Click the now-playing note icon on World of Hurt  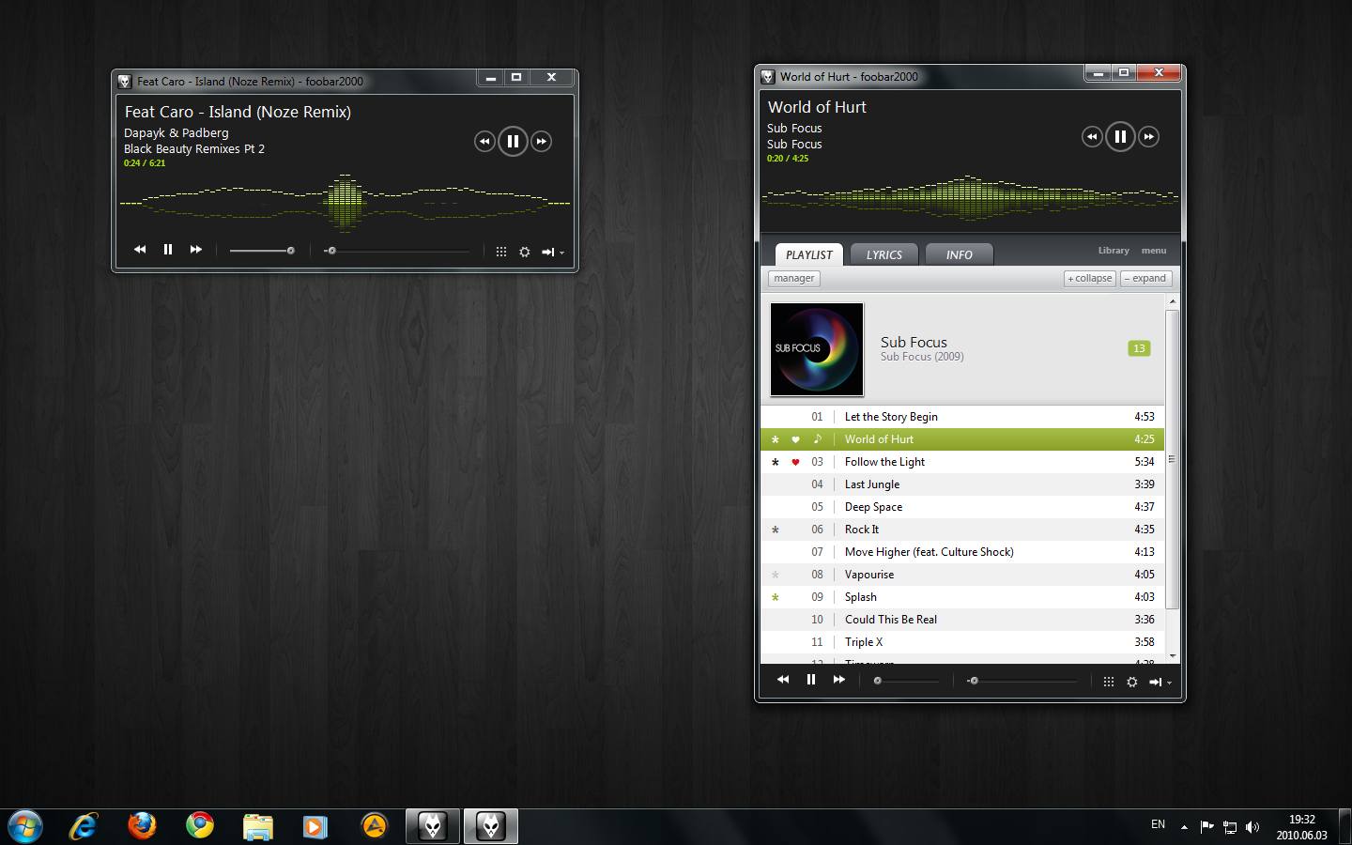818,438
